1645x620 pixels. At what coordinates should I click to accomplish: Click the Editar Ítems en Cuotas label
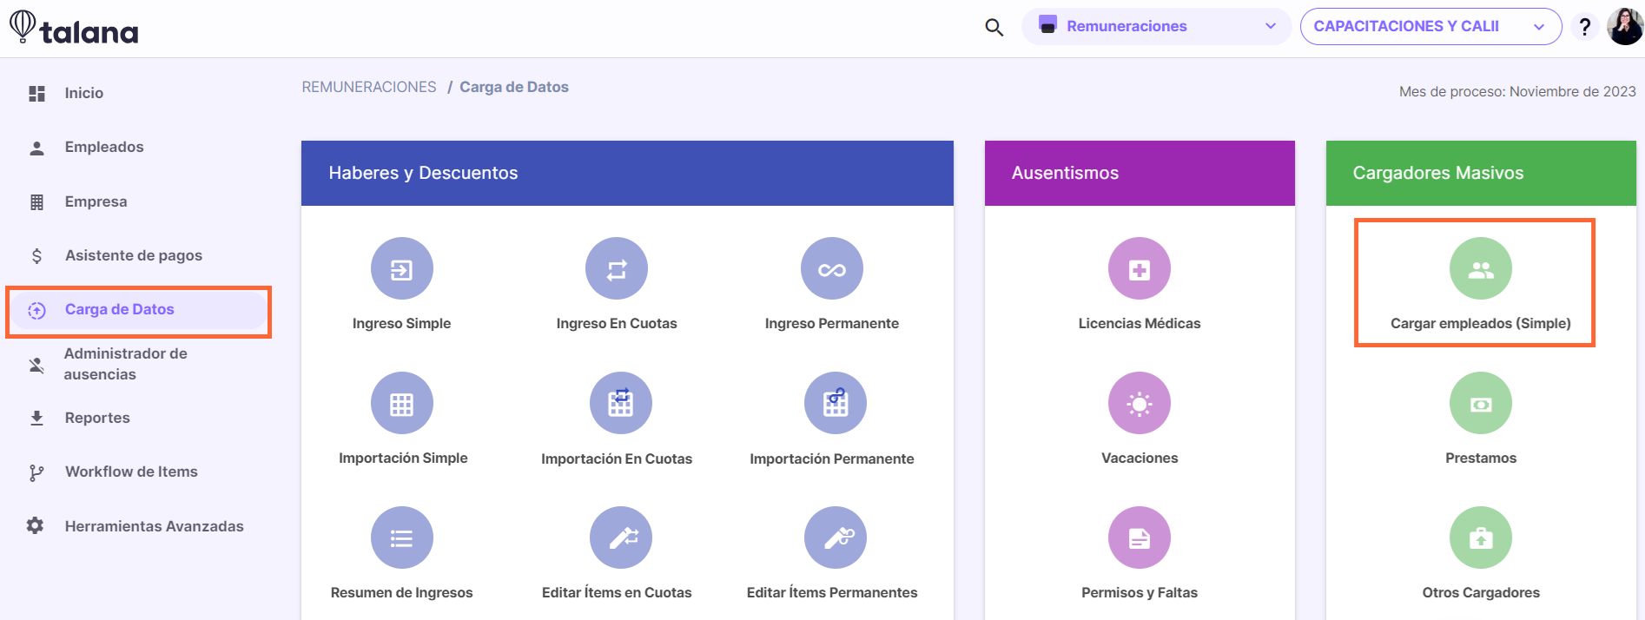tap(617, 592)
